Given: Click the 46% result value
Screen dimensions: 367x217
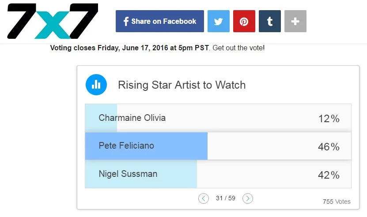Looking at the screenshot, I should tap(329, 147).
